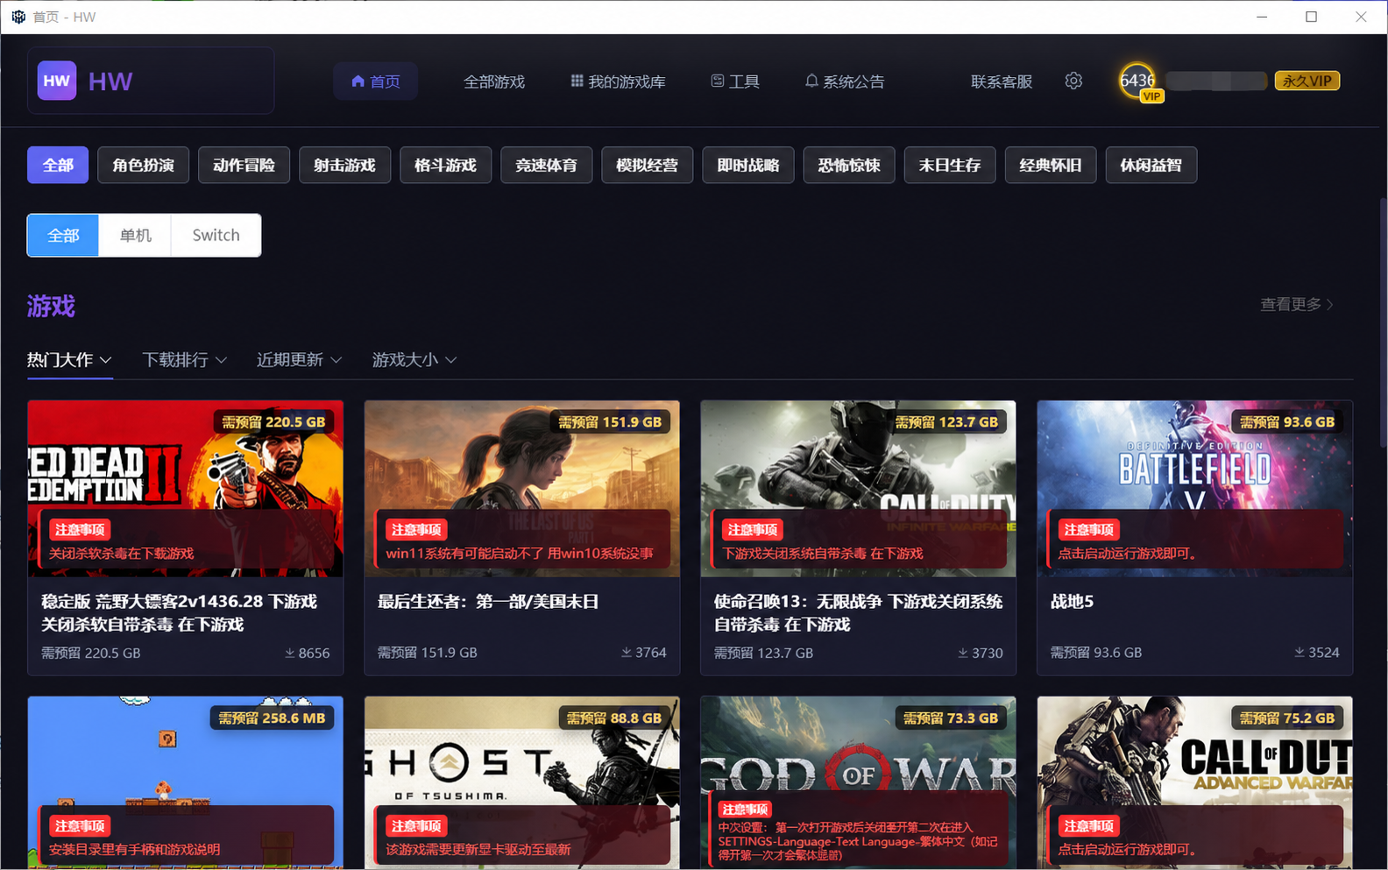Filter by 射击游戏 category
1388x870 pixels.
(x=345, y=165)
